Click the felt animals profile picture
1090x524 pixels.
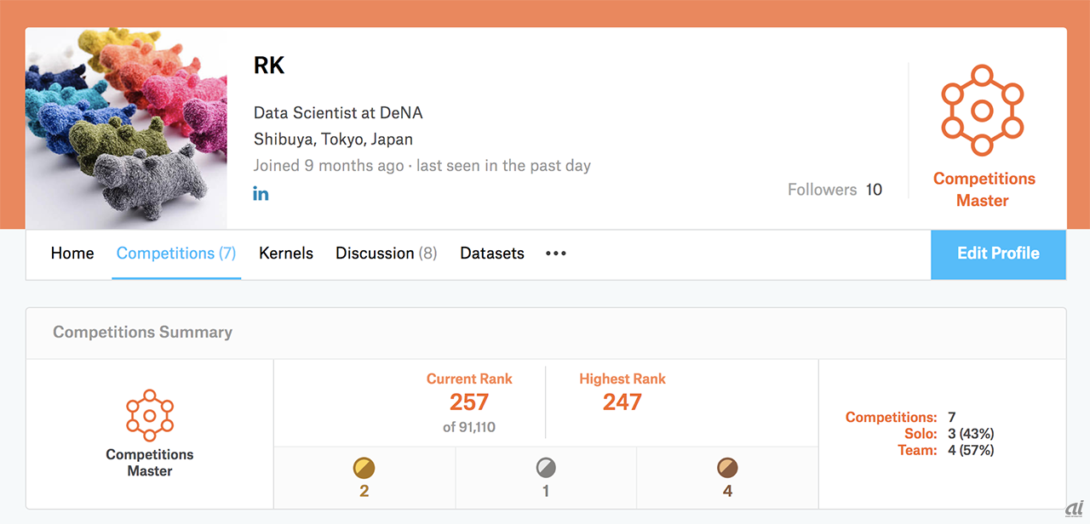[x=127, y=128]
